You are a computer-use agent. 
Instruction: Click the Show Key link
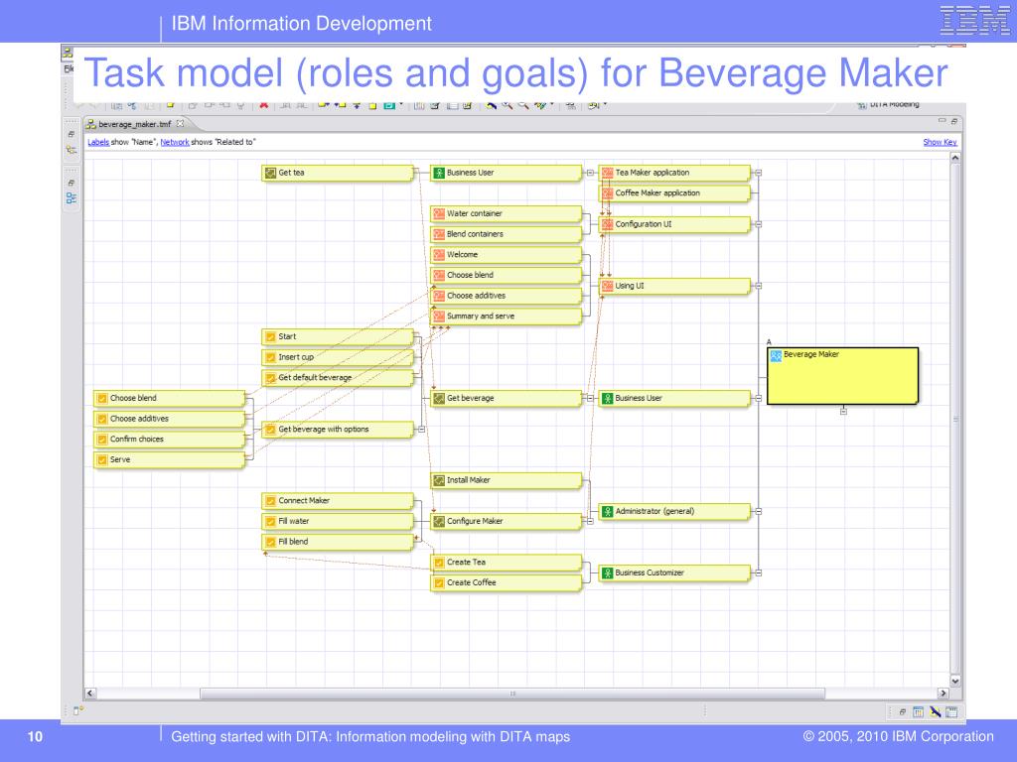940,142
